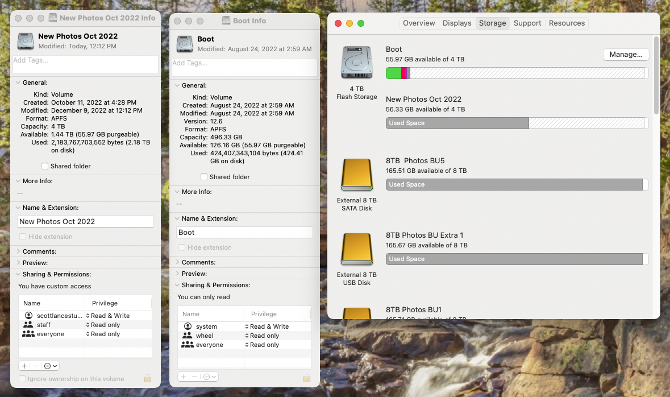Switch to the Resources tab
Viewport: 670px width, 397px height.
(x=567, y=23)
